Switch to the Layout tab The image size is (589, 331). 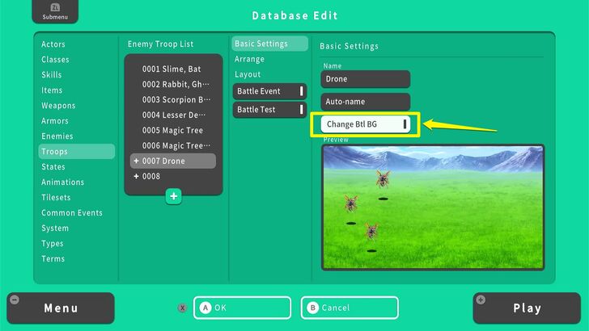[x=248, y=74]
